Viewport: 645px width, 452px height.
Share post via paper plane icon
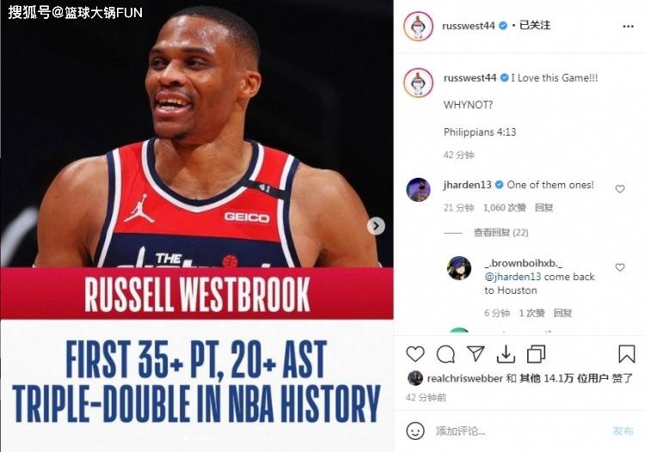click(x=476, y=353)
